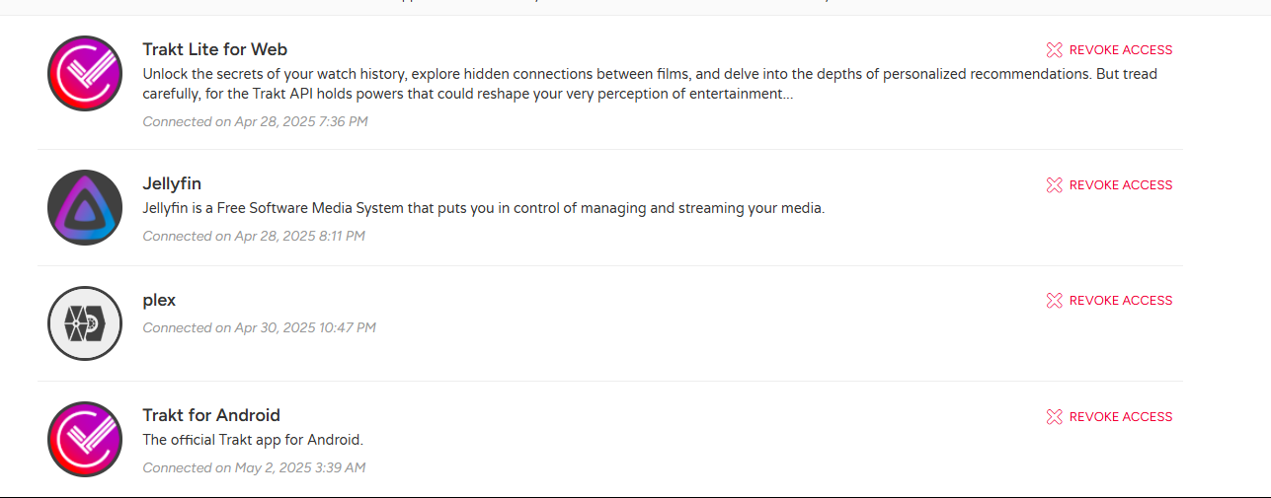Select the Revoke Access label for plex
1271x498 pixels.
point(1120,301)
